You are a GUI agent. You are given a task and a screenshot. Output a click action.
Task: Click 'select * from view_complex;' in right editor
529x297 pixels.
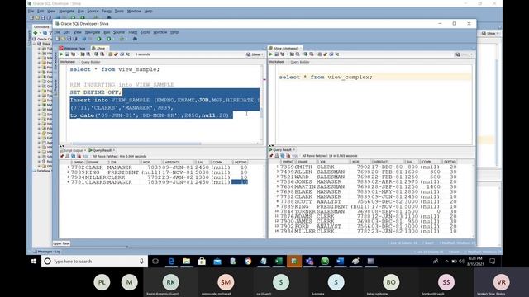pyautogui.click(x=326, y=78)
